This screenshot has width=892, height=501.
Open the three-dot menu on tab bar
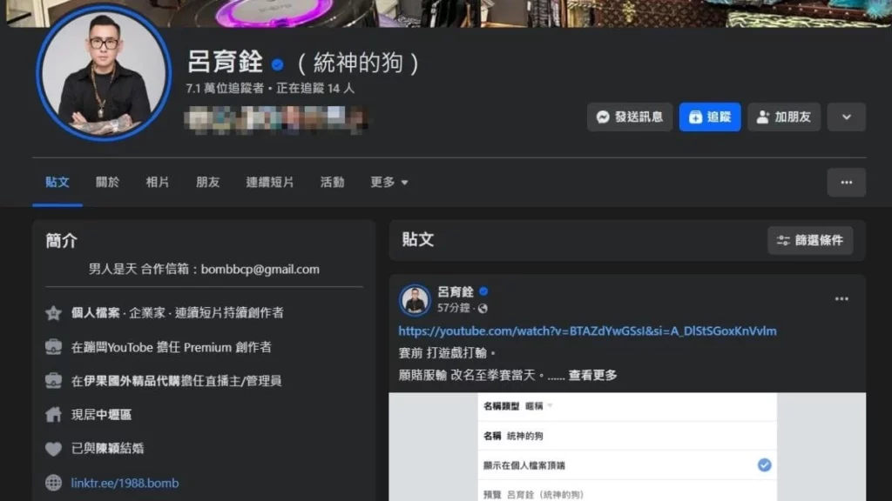point(846,183)
